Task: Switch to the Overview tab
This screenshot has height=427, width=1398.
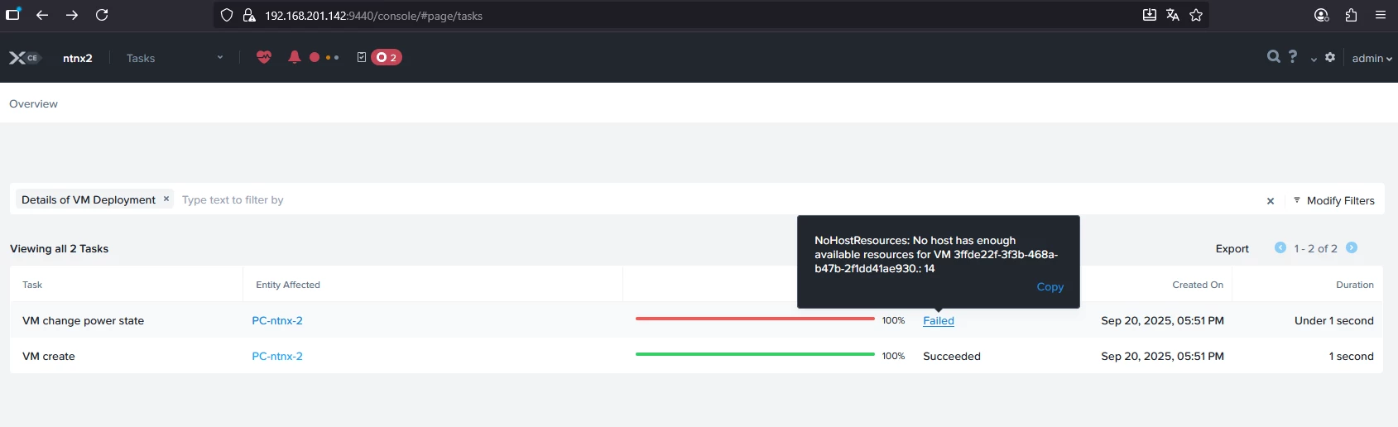Action: tap(33, 103)
